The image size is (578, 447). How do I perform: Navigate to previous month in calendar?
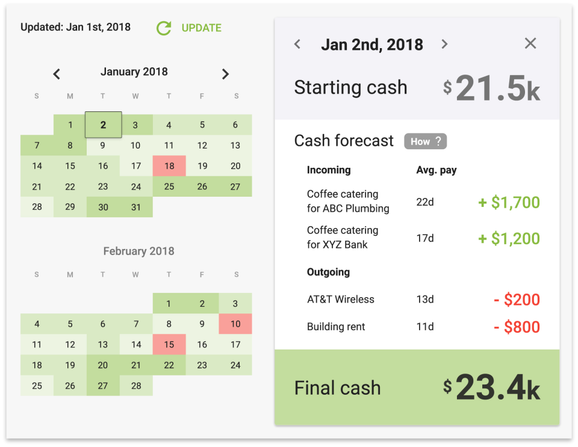point(57,74)
